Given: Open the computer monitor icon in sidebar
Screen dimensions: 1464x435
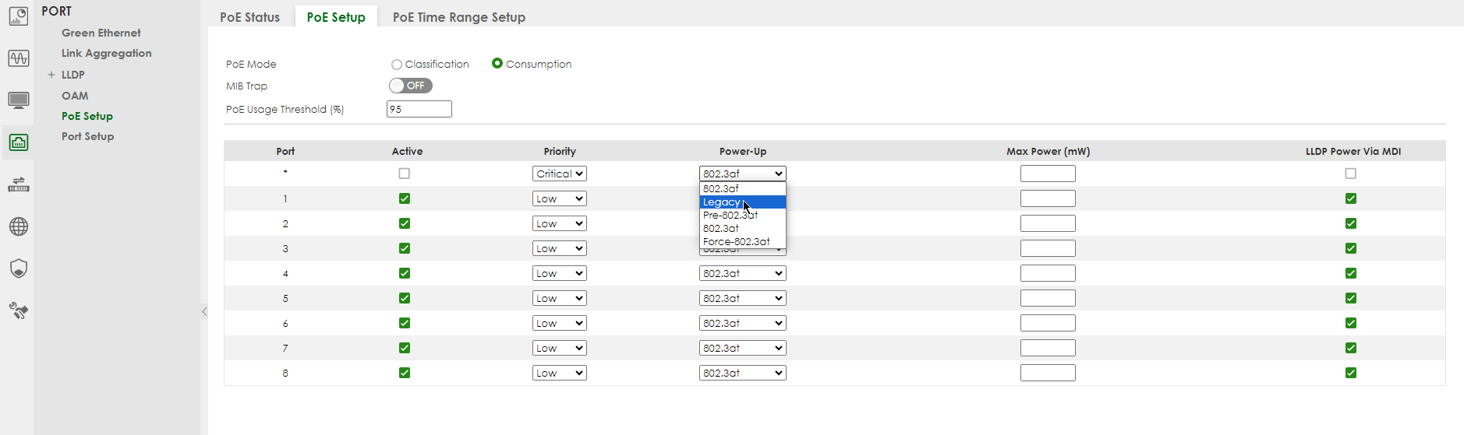Looking at the screenshot, I should (18, 100).
